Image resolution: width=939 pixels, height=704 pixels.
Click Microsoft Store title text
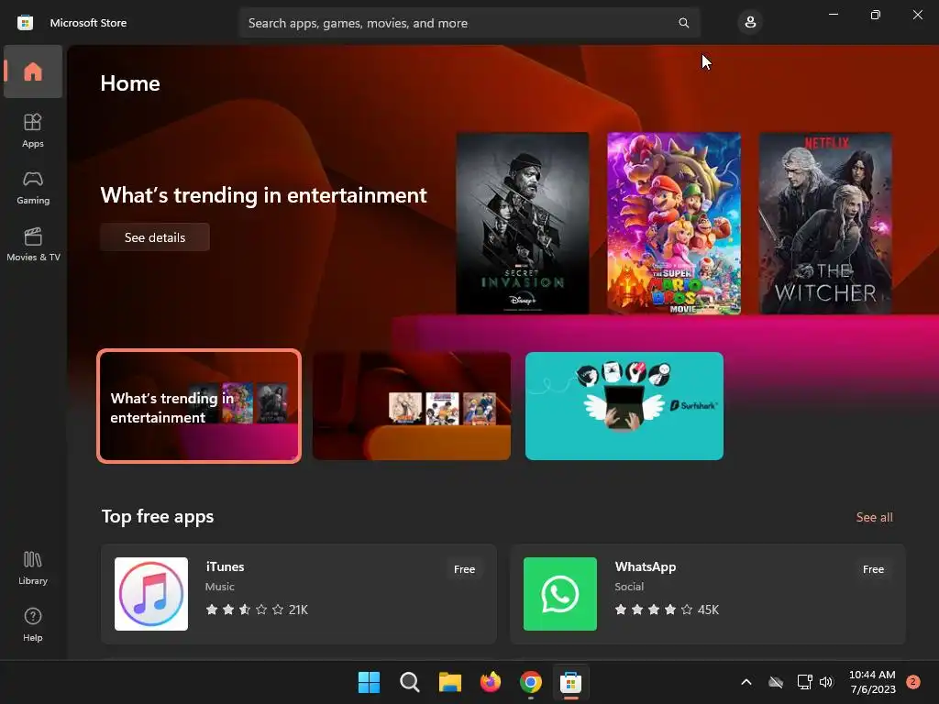(88, 23)
